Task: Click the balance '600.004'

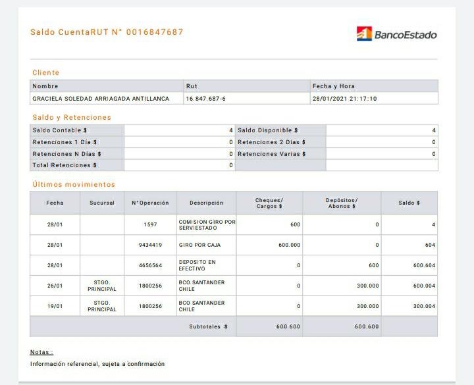Action: coord(424,286)
